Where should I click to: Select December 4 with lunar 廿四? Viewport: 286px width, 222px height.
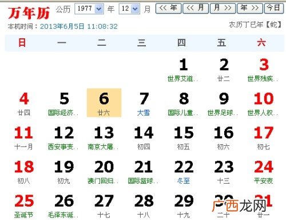point(24,104)
